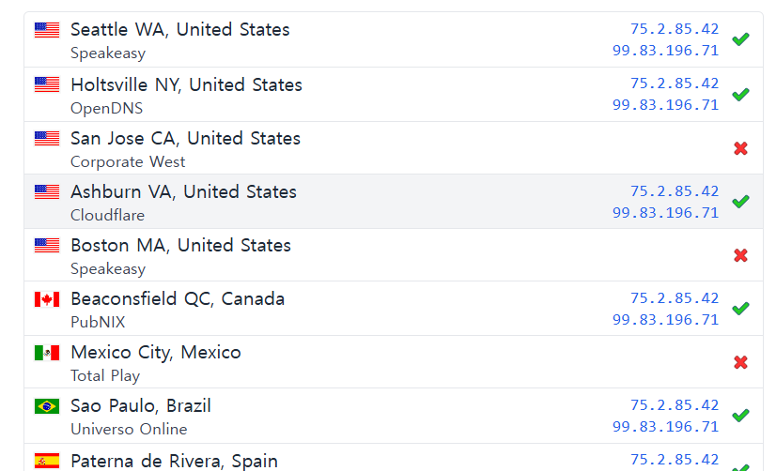The height and width of the screenshot is (471, 776).
Task: Click the Spain flag beside Paterna de Rivera
Action: 47,461
